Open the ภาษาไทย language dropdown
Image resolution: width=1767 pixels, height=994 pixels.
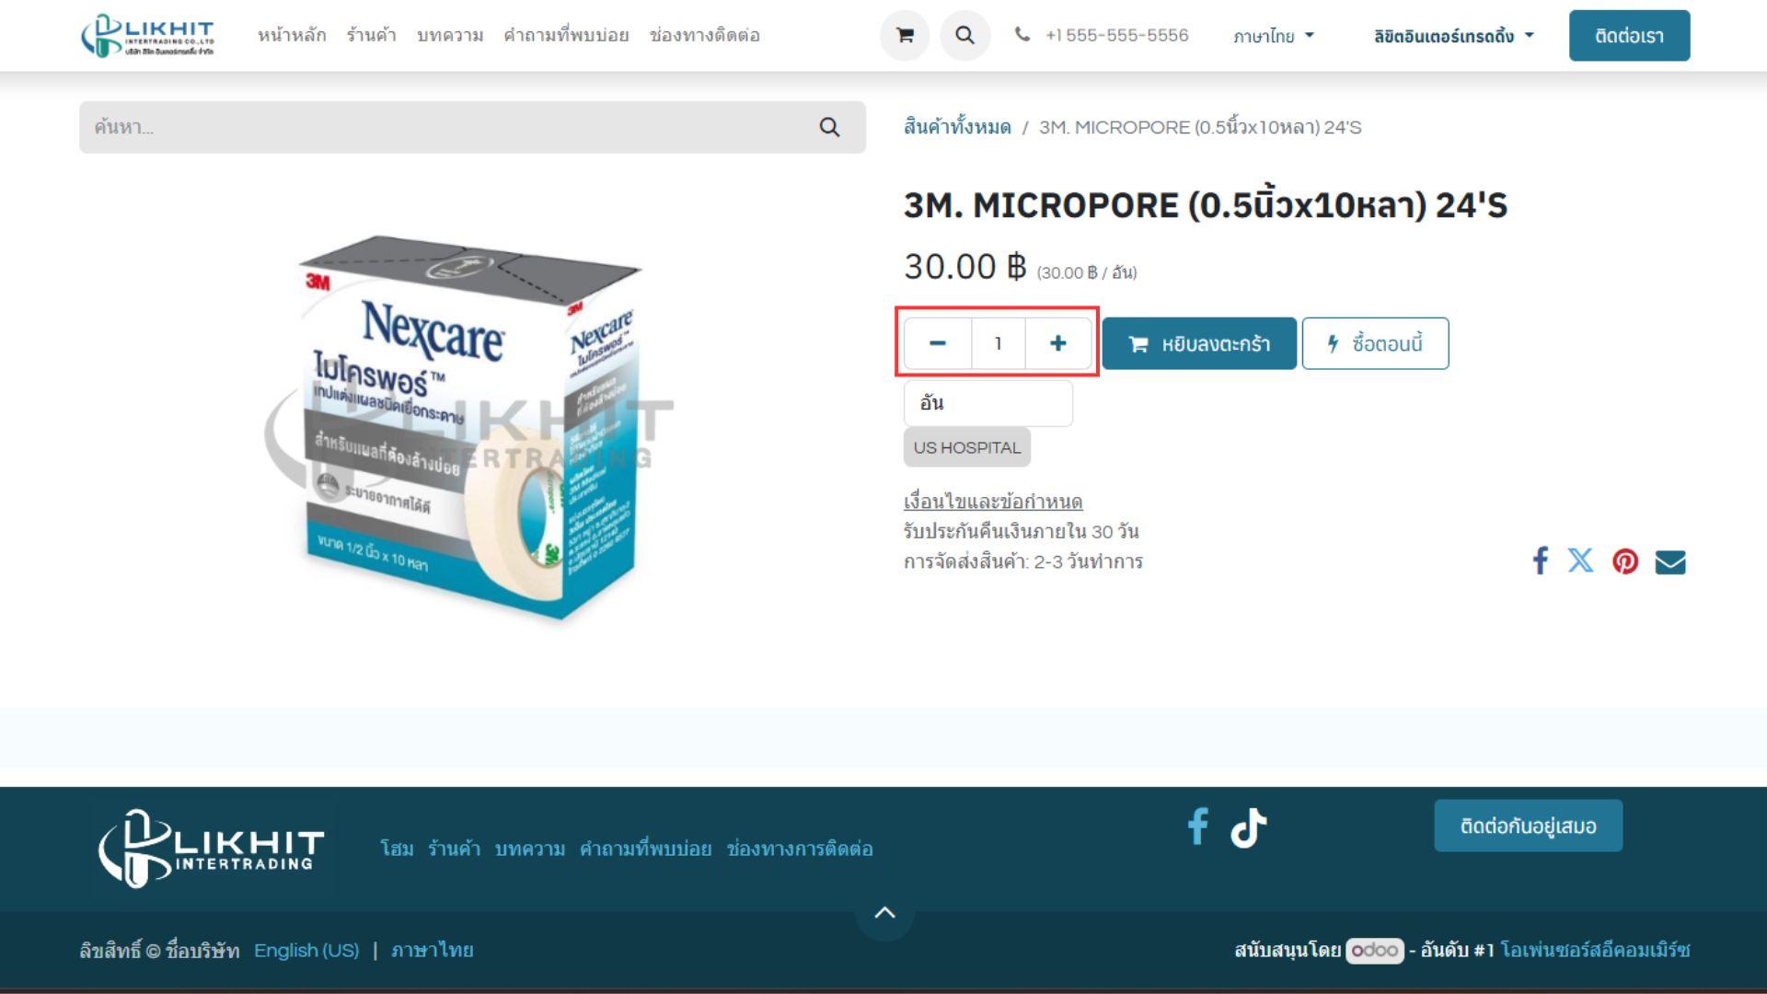click(1274, 36)
